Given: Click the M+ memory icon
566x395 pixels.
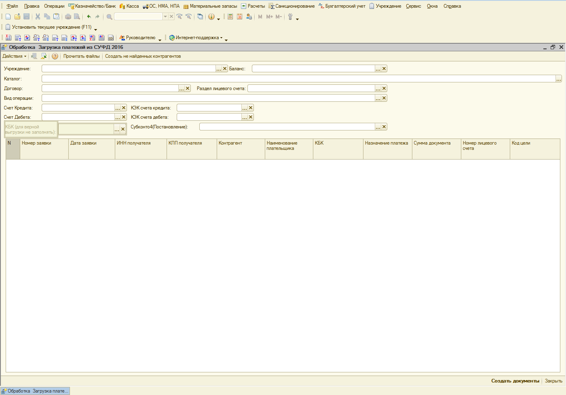Looking at the screenshot, I should [x=269, y=17].
